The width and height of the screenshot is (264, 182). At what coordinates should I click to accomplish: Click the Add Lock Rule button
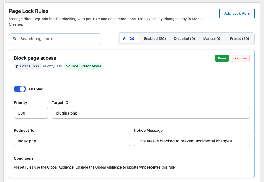pyautogui.click(x=237, y=13)
